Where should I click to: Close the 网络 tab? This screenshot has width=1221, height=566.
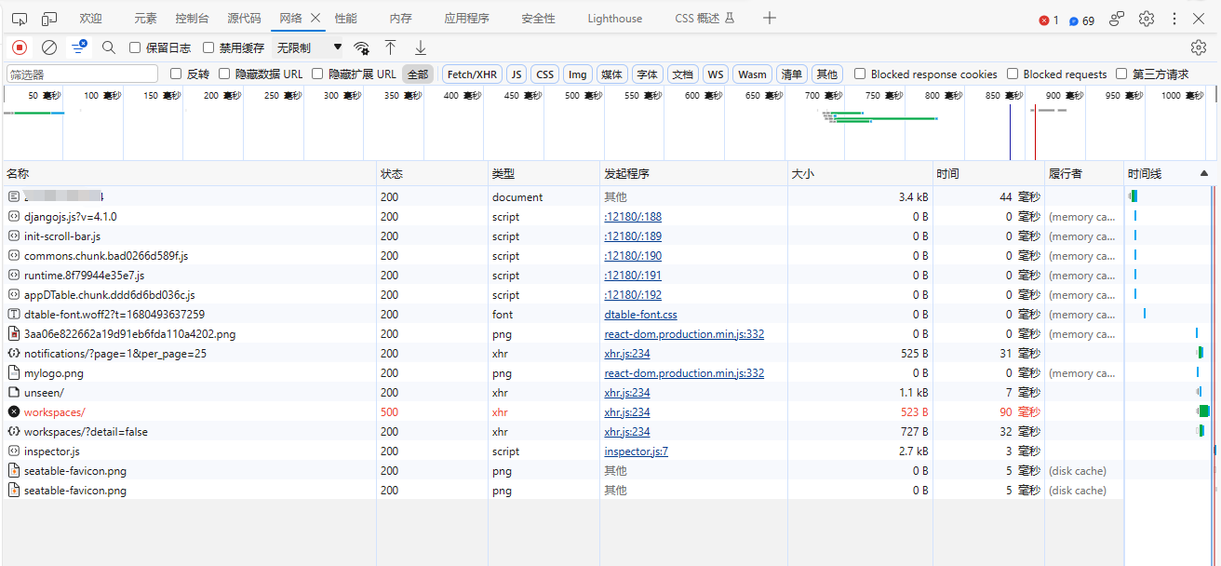(x=315, y=19)
